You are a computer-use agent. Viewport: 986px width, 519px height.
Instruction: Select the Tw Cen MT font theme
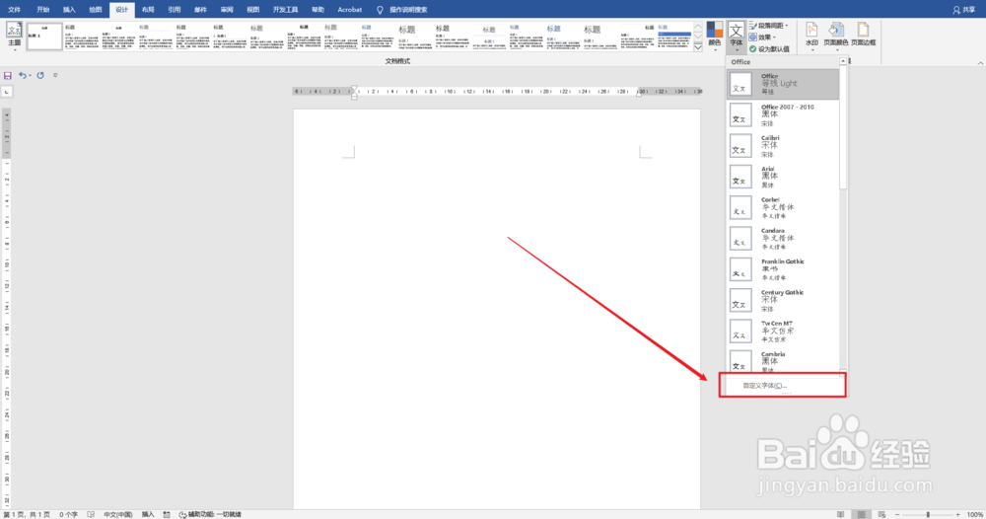(x=783, y=331)
